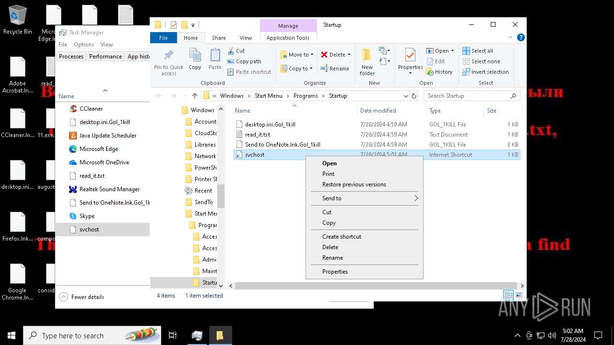The height and width of the screenshot is (345, 614).
Task: Click the Windows Start button
Action: (12, 335)
